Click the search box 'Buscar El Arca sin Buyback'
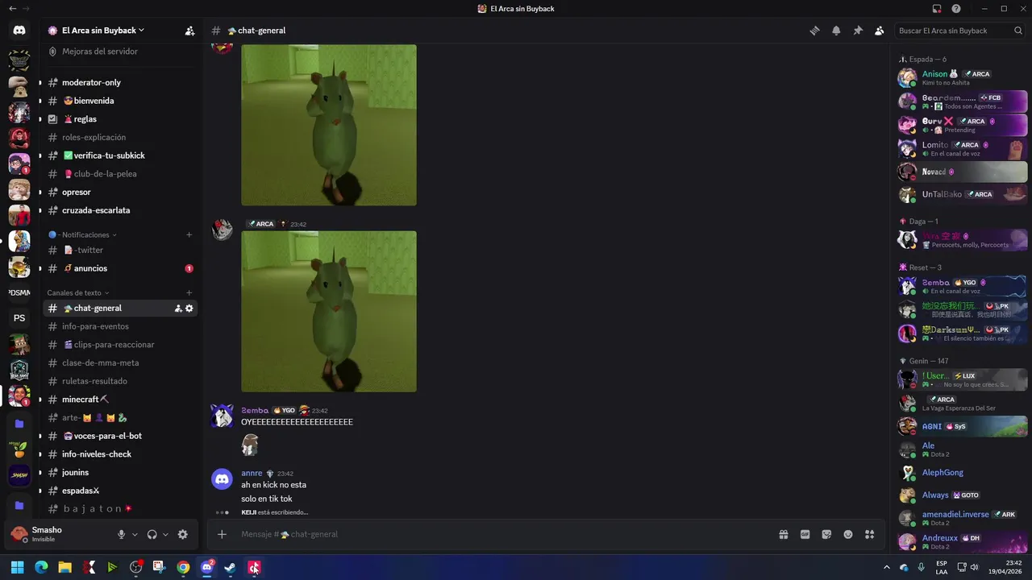The height and width of the screenshot is (580, 1032). pyautogui.click(x=960, y=31)
